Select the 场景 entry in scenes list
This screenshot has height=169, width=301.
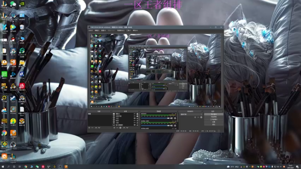(x=100, y=114)
